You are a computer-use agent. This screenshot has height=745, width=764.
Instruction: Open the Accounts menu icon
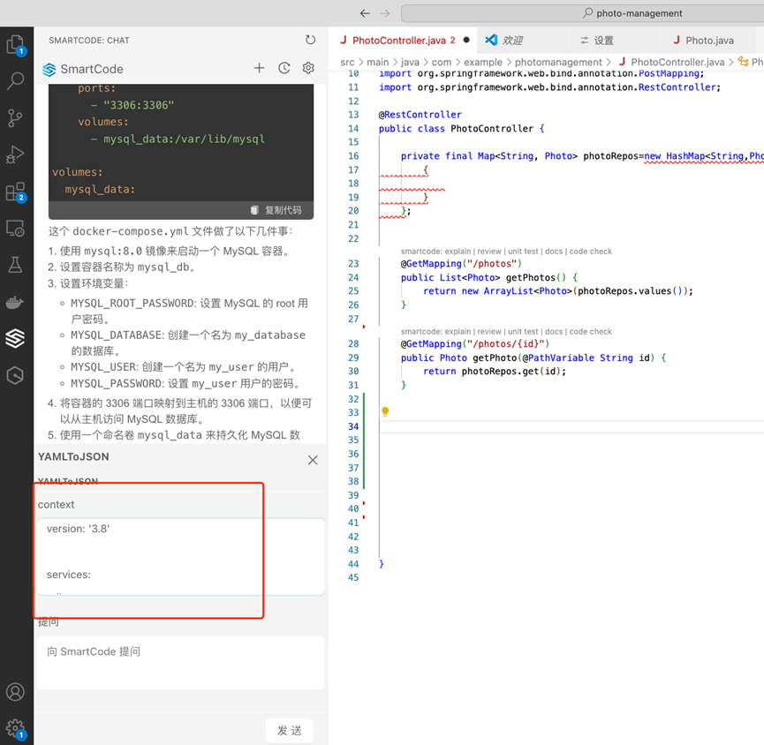tap(15, 692)
